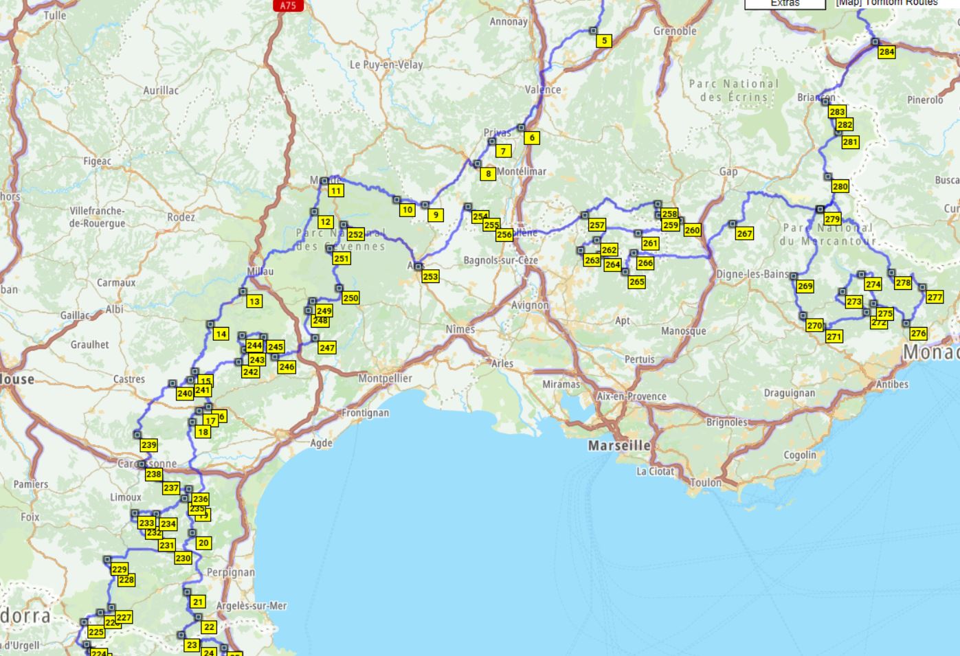Select waypoint 253 near Alès

point(430,276)
